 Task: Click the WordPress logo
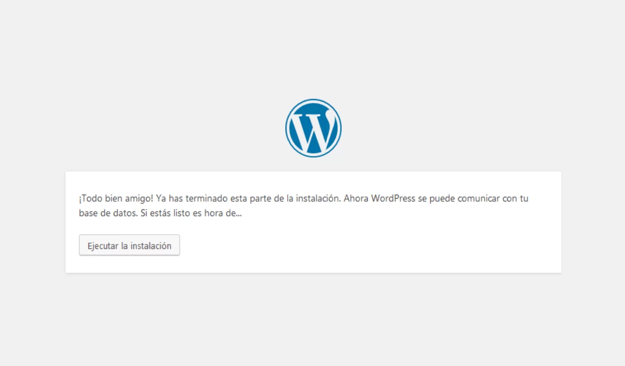click(313, 128)
